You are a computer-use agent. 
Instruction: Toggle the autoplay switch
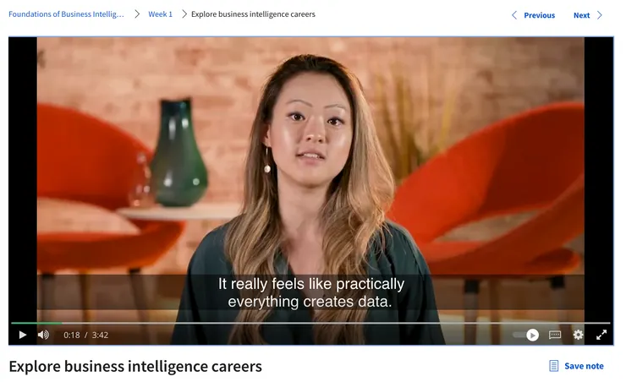coord(526,335)
